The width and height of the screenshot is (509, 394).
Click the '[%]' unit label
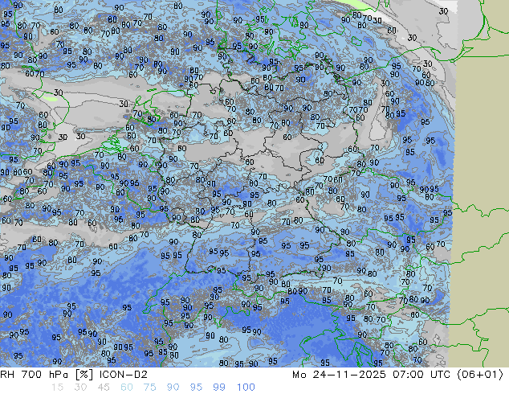pos(83,375)
